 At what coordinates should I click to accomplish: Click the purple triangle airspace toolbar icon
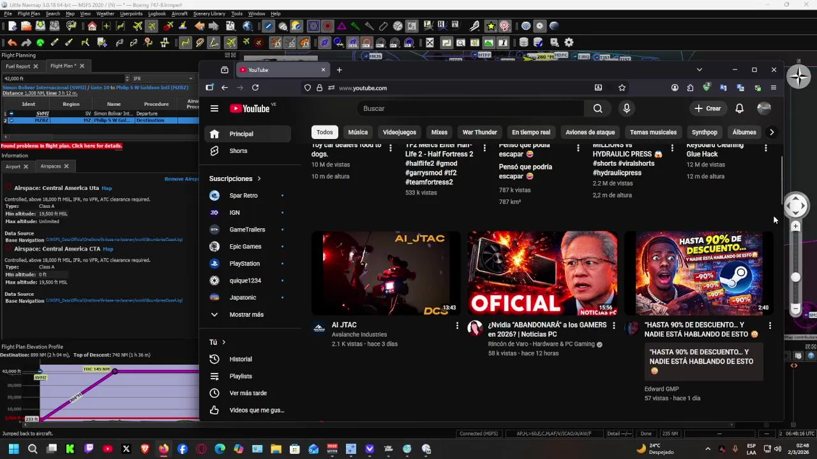point(342,26)
